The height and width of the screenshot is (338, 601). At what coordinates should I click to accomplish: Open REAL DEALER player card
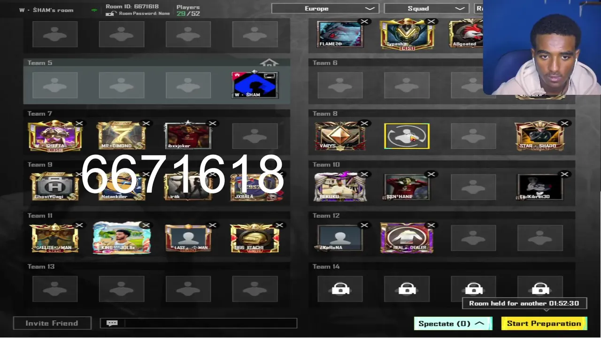point(407,238)
